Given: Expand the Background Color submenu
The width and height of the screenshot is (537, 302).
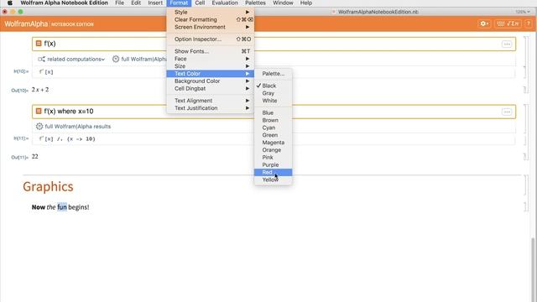Looking at the screenshot, I should (211, 81).
